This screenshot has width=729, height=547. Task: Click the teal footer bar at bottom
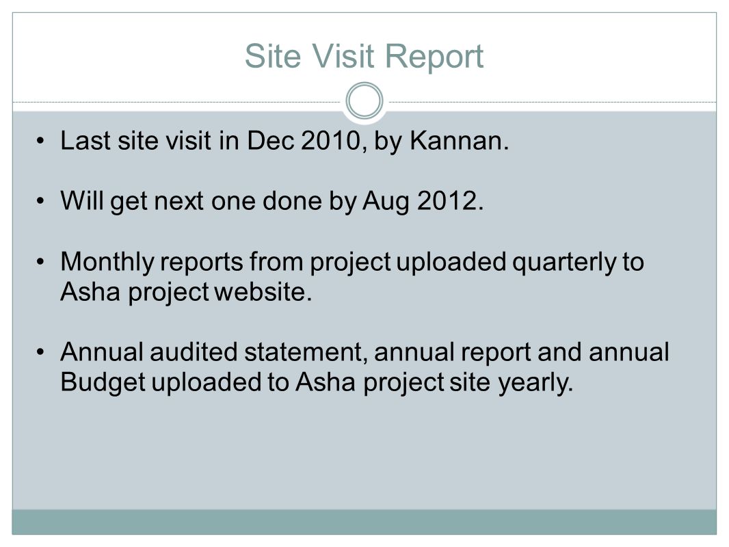tap(364, 522)
